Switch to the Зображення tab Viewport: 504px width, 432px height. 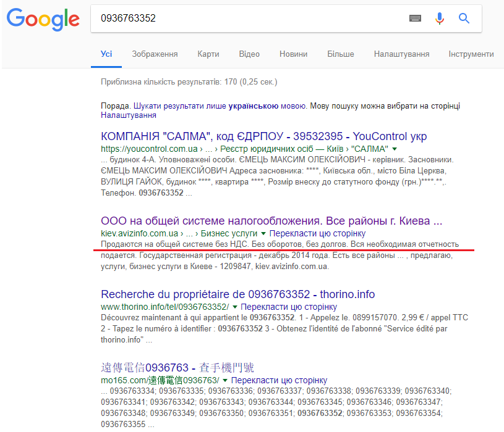click(155, 54)
